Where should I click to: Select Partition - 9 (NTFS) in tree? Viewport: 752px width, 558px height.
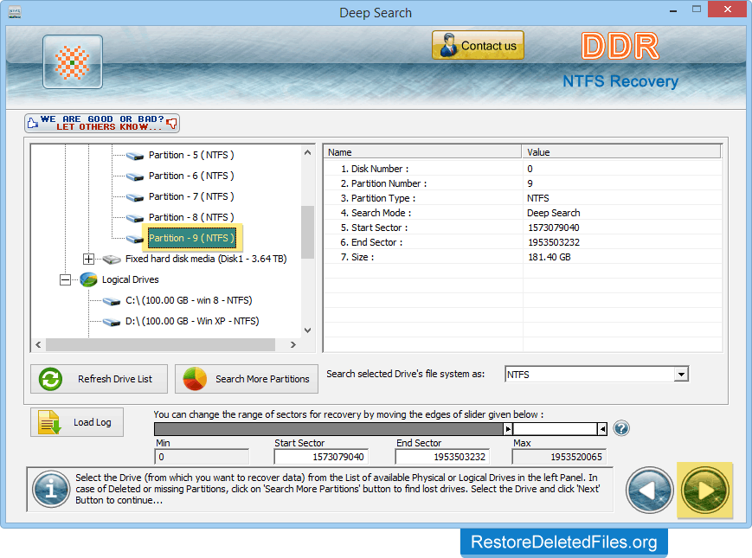coord(192,238)
